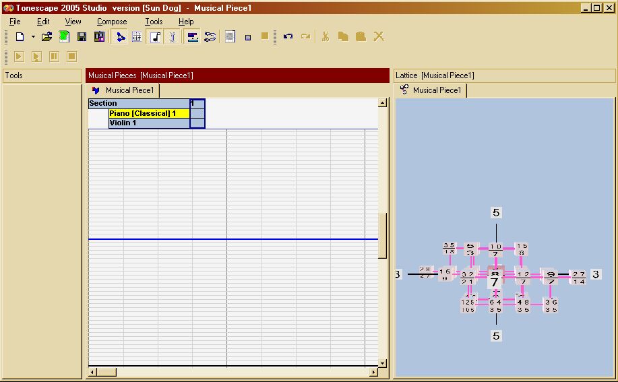Toggle the colored bars pitch-view button

[x=192, y=37]
